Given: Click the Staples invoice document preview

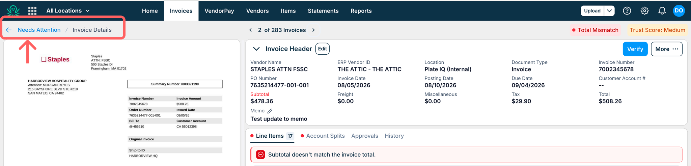Looking at the screenshot, I should coord(122,103).
